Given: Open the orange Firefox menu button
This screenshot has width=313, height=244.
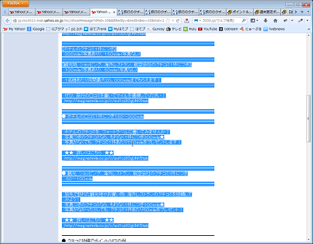Looking at the screenshot, I should point(16,3).
